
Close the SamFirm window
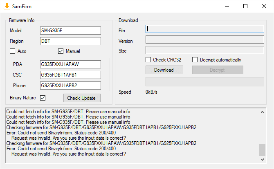(x=264, y=6)
